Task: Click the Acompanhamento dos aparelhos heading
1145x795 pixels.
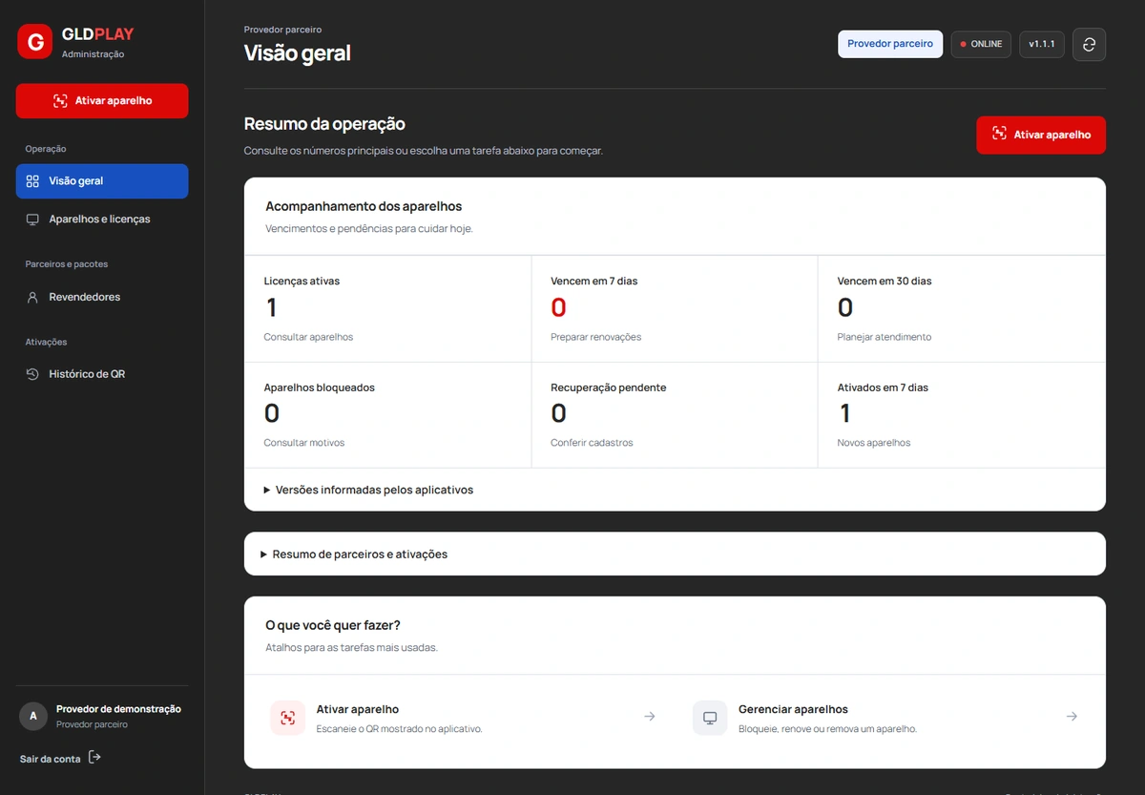Action: point(364,206)
